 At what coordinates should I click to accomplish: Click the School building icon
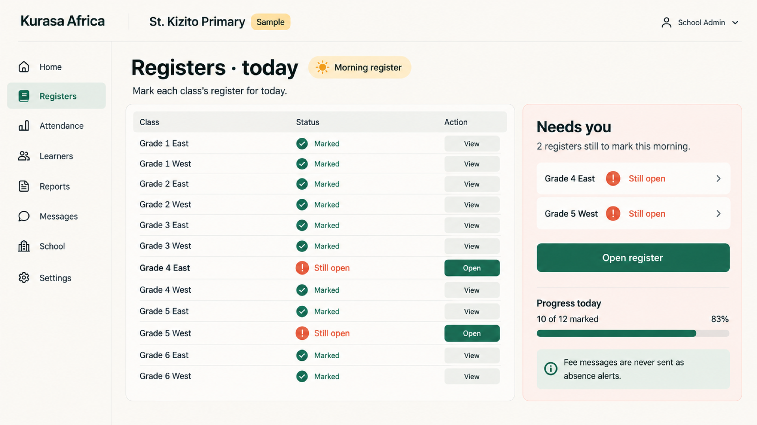(24, 246)
